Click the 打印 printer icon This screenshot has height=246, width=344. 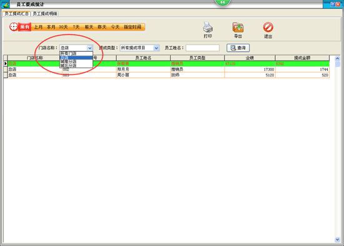point(208,27)
